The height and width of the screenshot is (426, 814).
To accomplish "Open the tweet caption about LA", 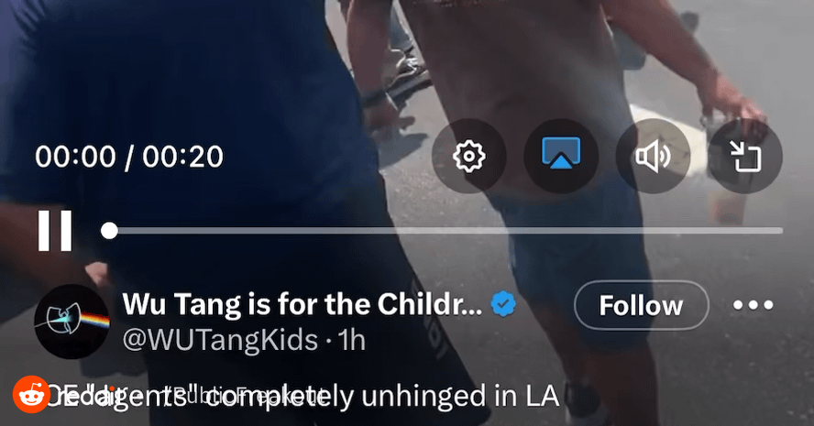I will coord(302,396).
